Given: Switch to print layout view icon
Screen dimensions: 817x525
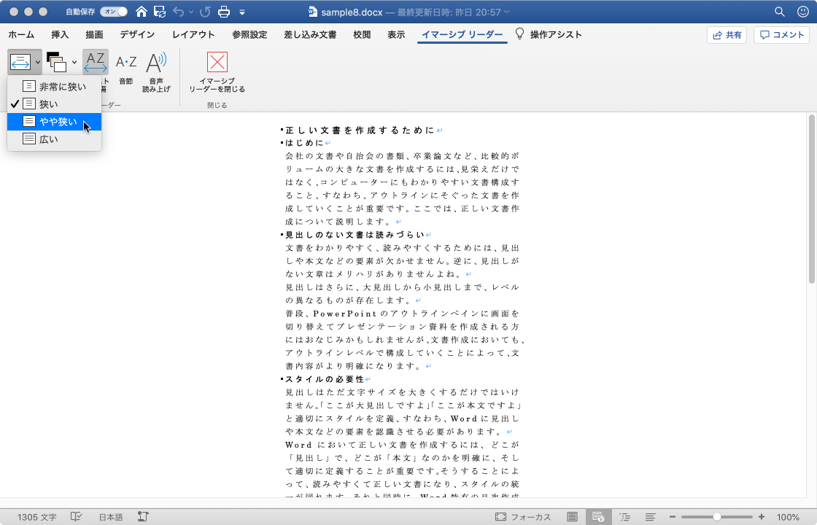Looking at the screenshot, I should (x=572, y=517).
